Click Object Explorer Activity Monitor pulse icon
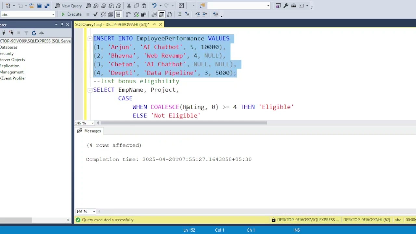The height and width of the screenshot is (234, 416). tap(42, 33)
